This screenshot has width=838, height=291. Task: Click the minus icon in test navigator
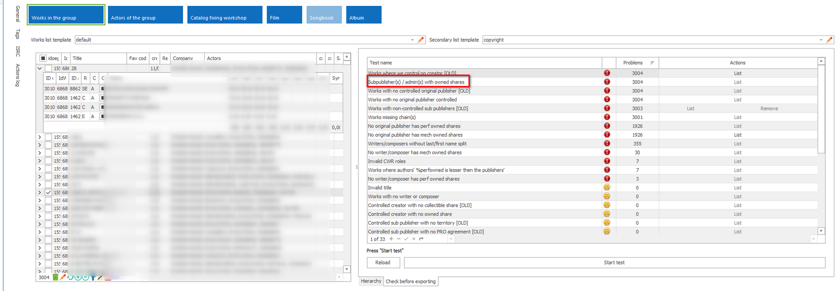tap(399, 239)
